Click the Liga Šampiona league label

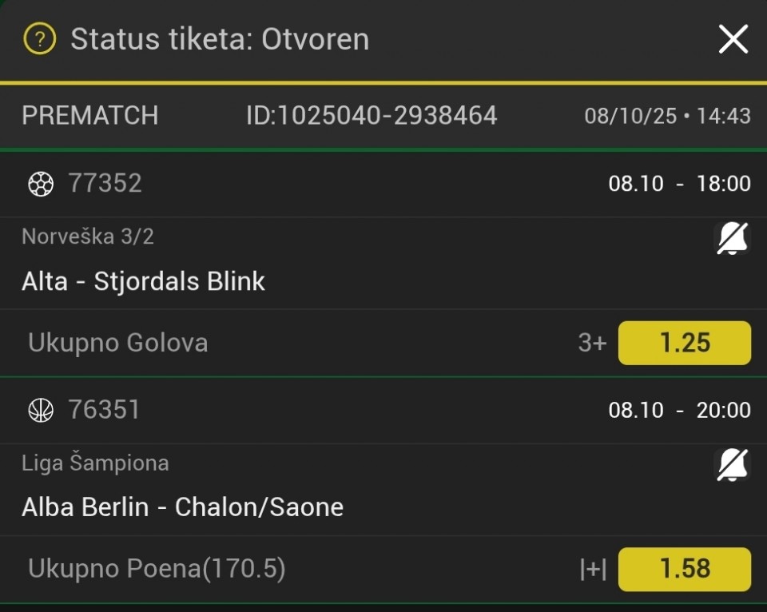click(x=95, y=463)
